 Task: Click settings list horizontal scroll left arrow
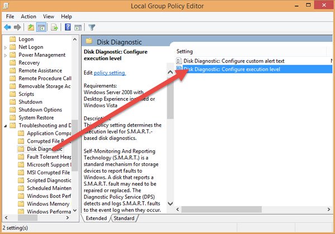point(178,209)
